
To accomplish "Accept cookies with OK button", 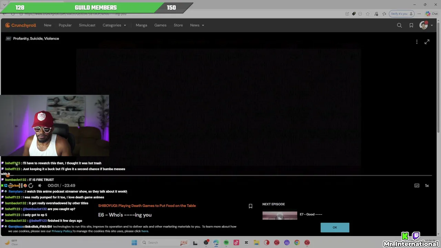I will pos(335,227).
